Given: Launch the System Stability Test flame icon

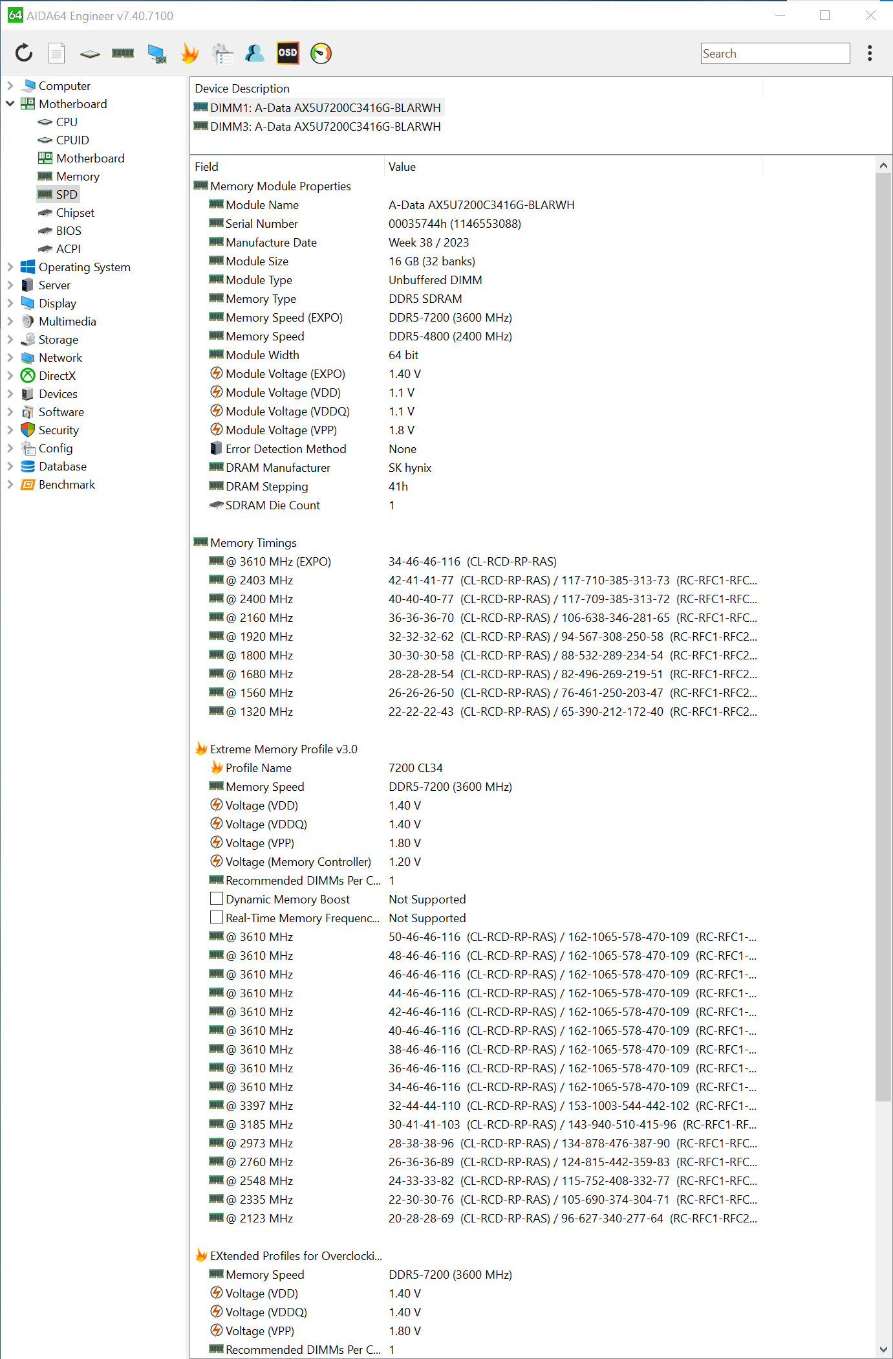Looking at the screenshot, I should coord(189,53).
